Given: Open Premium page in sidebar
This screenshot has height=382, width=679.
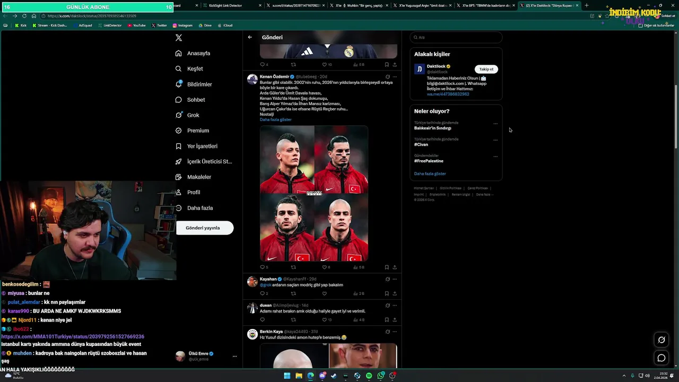Looking at the screenshot, I should tap(193, 131).
